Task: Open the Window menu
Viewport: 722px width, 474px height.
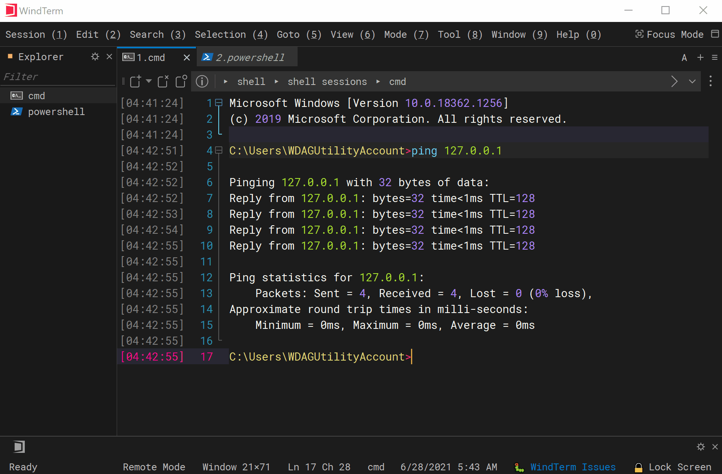Action: (520, 35)
